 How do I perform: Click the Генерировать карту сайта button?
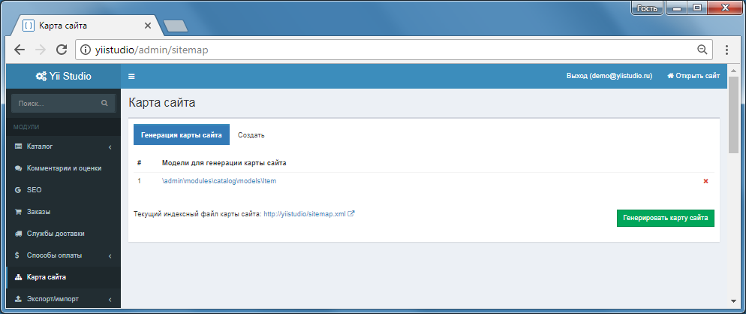pos(666,218)
